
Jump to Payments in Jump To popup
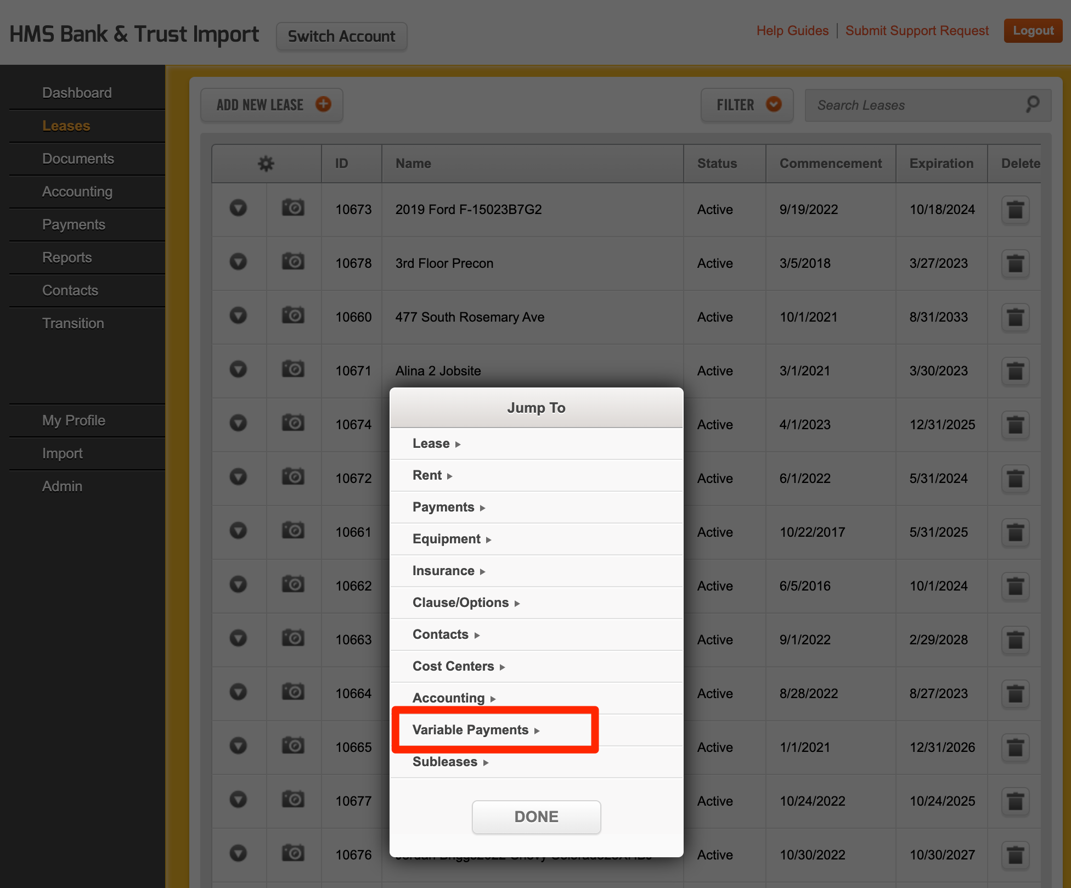[x=537, y=507]
